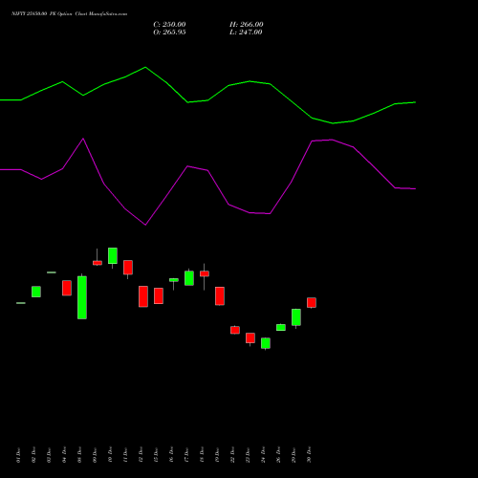Select the high value H: 266.00
Image resolution: width=478 pixels, height=478 pixels.
click(247, 25)
